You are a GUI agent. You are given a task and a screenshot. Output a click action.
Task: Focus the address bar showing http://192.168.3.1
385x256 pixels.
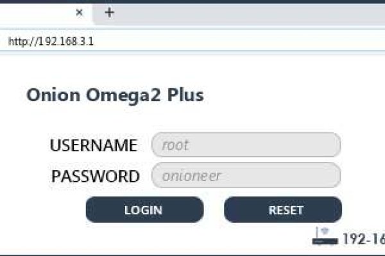pos(193,41)
